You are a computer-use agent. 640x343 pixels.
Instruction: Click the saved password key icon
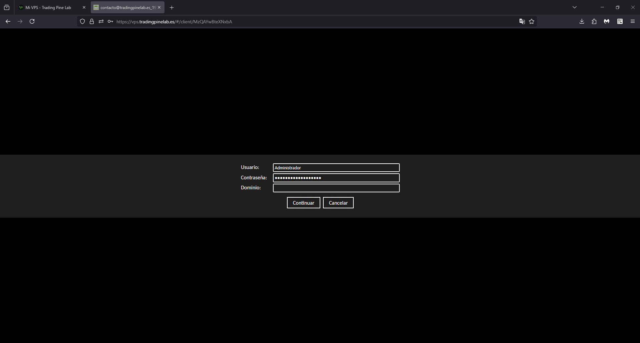pos(110,22)
